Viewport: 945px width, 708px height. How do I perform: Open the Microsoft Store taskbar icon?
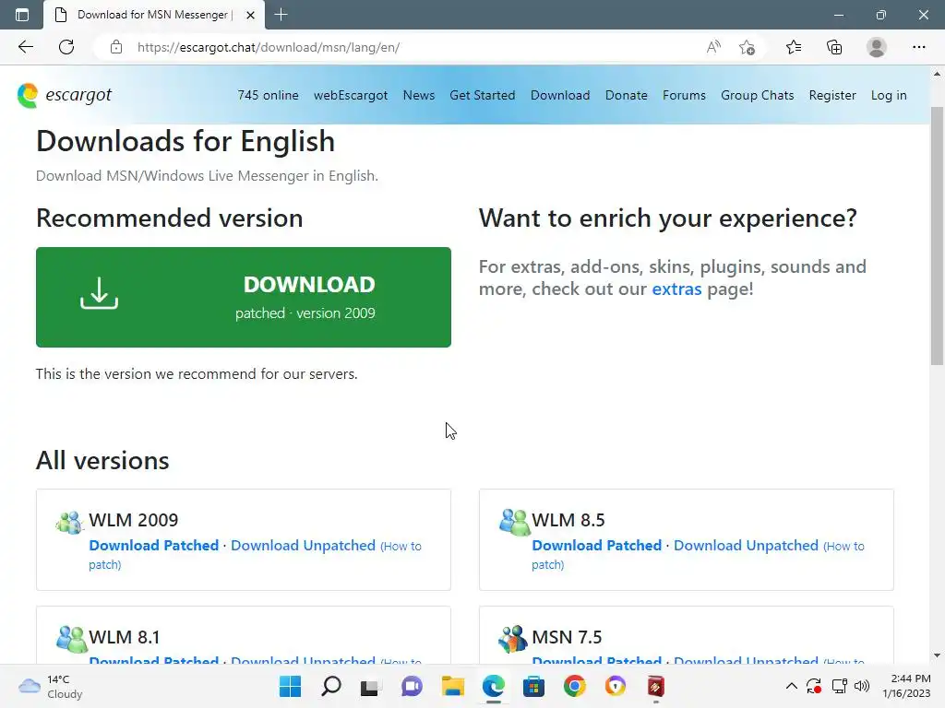tap(533, 686)
